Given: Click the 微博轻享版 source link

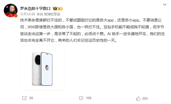Looking at the screenshot, I should point(52,14).
